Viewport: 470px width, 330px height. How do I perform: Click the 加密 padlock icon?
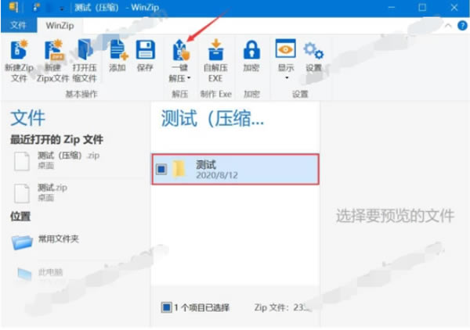251,52
